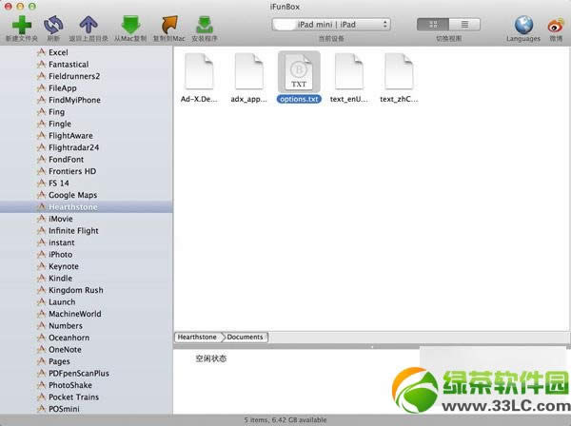Switch to list view

pyautogui.click(x=463, y=23)
